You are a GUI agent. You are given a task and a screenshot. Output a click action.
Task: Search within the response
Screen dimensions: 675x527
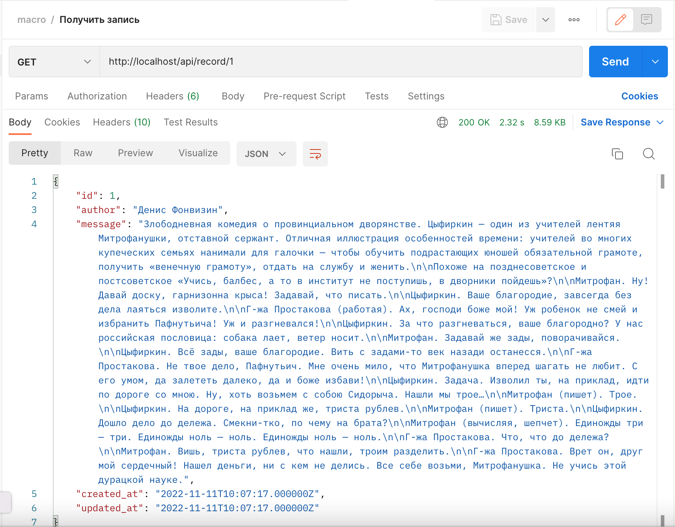pos(649,154)
